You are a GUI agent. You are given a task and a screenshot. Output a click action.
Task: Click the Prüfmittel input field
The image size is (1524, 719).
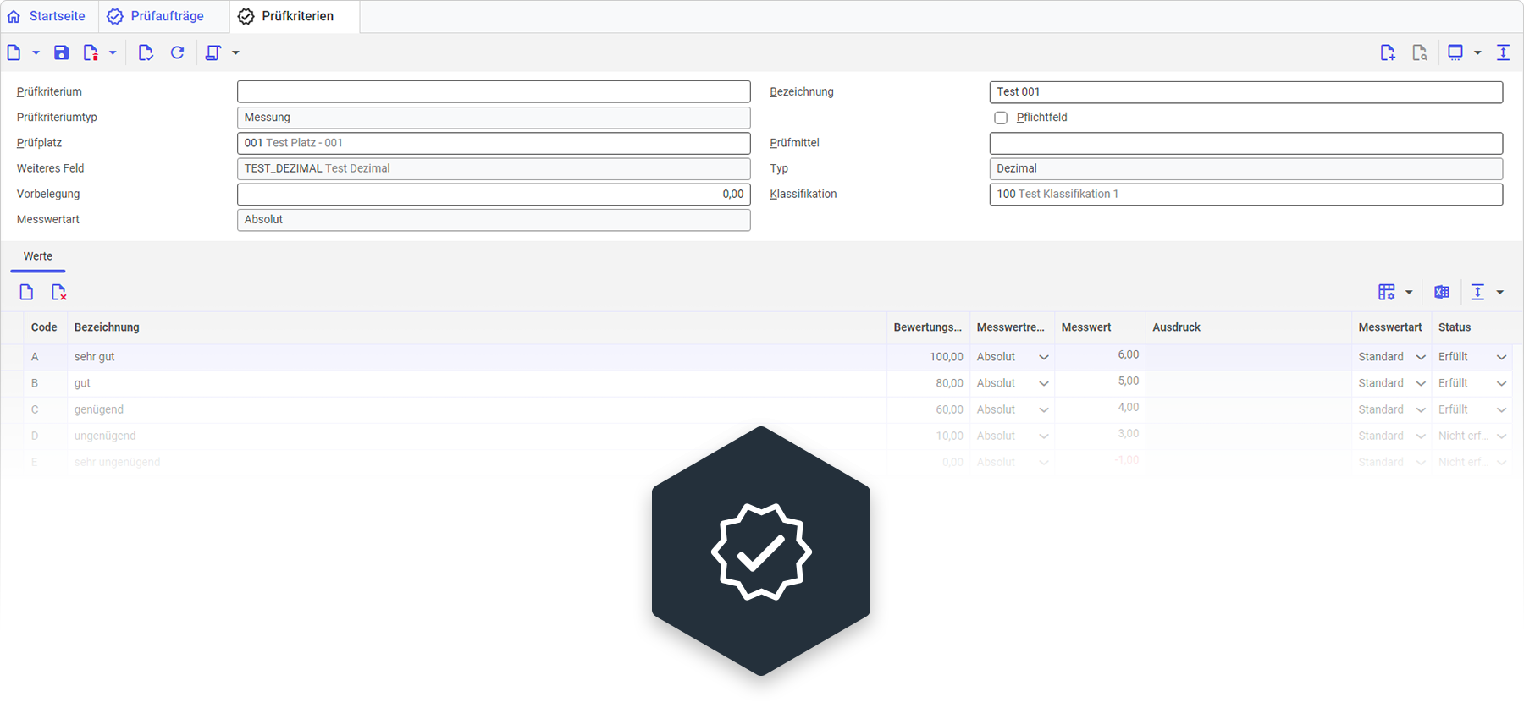point(1245,143)
